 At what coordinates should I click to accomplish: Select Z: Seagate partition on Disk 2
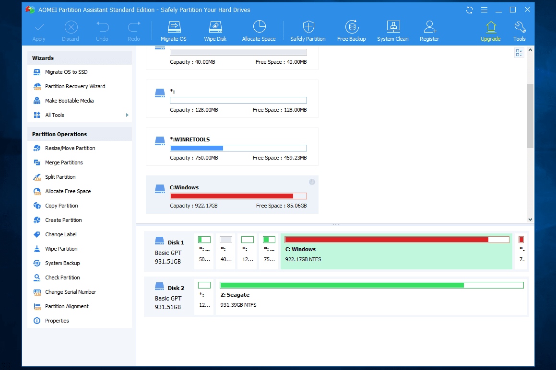coord(372,297)
